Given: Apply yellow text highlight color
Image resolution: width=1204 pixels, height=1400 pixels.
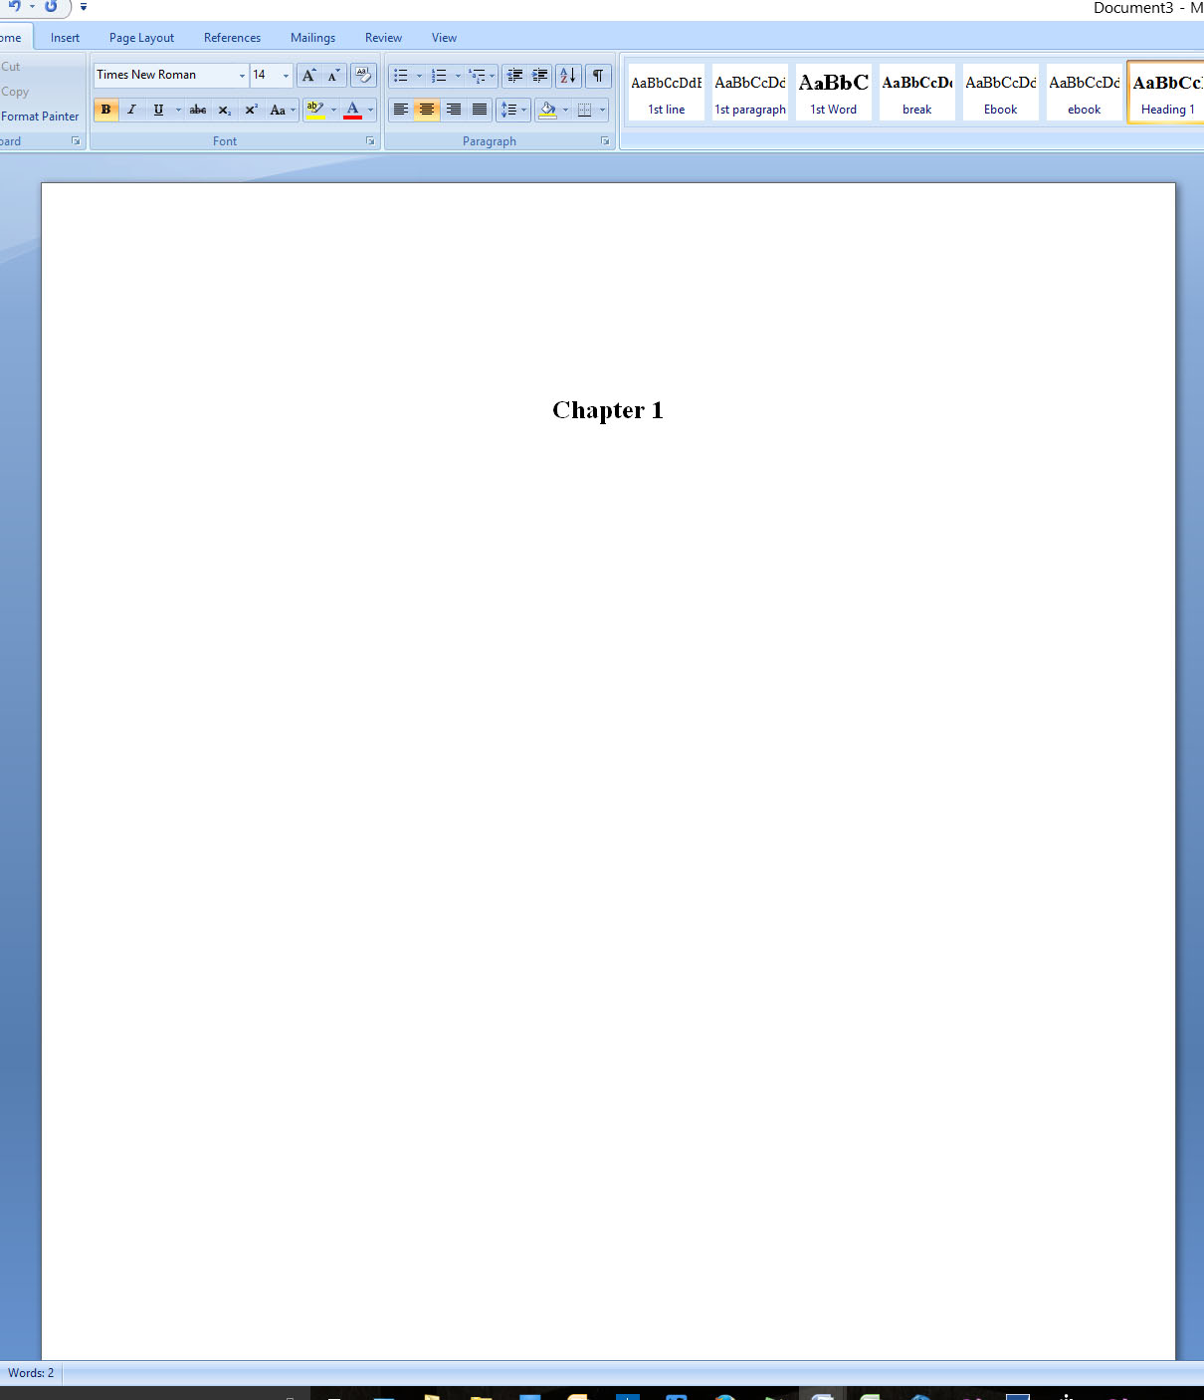Looking at the screenshot, I should pyautogui.click(x=315, y=110).
